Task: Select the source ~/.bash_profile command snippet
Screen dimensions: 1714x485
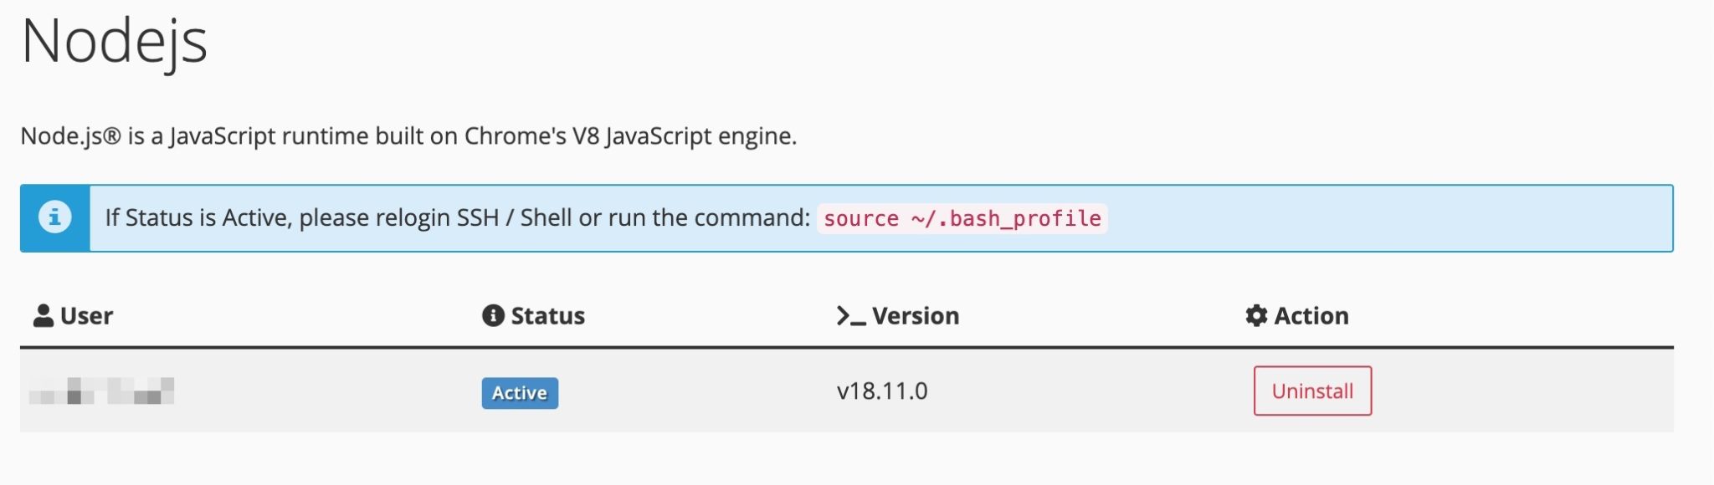Action: [961, 218]
